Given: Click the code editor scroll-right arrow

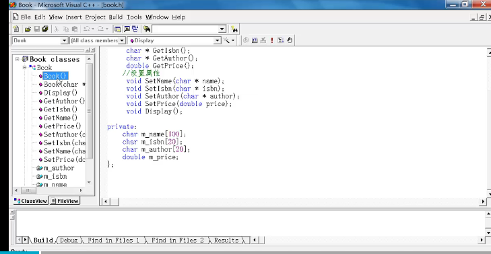Looking at the screenshot, I should pos(483,202).
